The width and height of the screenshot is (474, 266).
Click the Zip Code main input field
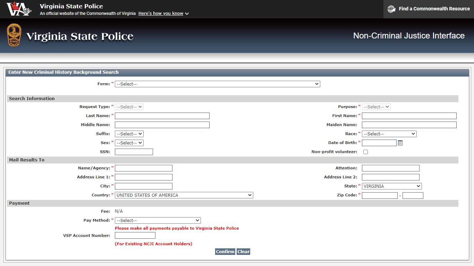(380, 195)
